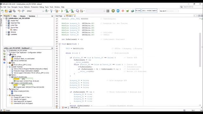Switch to the Services tab
The width and height of the screenshot is (203, 114).
coord(32,16)
